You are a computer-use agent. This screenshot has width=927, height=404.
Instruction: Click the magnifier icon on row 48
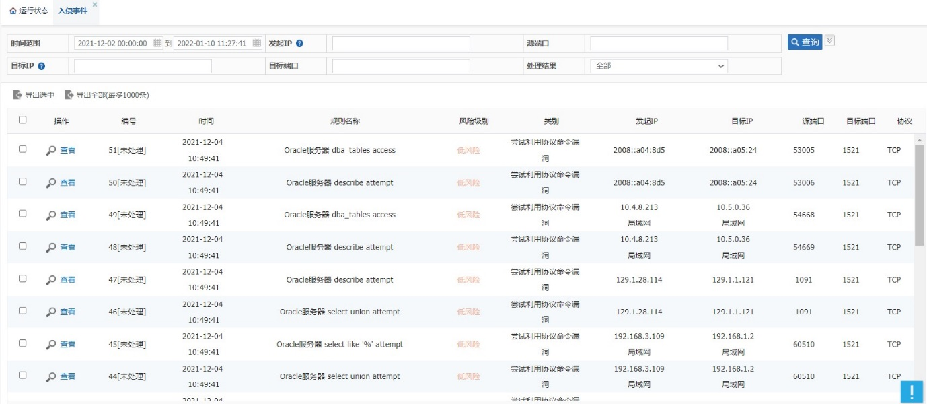click(51, 248)
